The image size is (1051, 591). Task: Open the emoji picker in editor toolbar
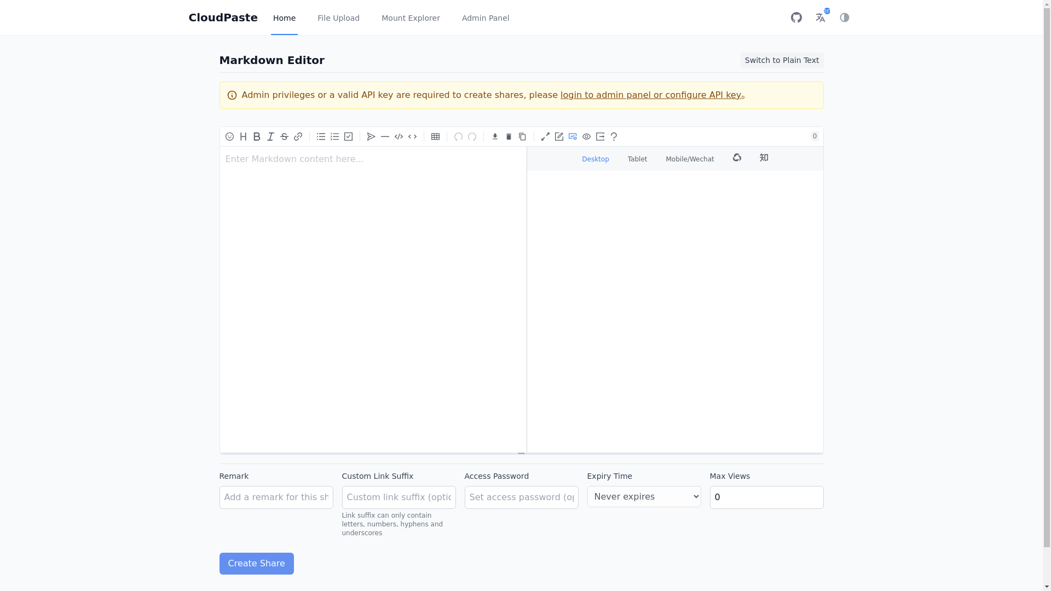tap(229, 137)
